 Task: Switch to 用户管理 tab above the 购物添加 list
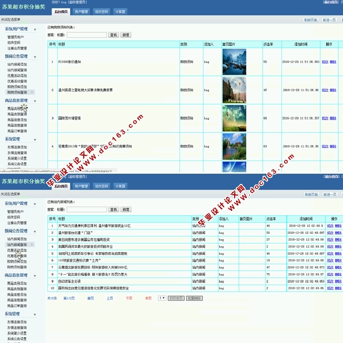point(81,11)
